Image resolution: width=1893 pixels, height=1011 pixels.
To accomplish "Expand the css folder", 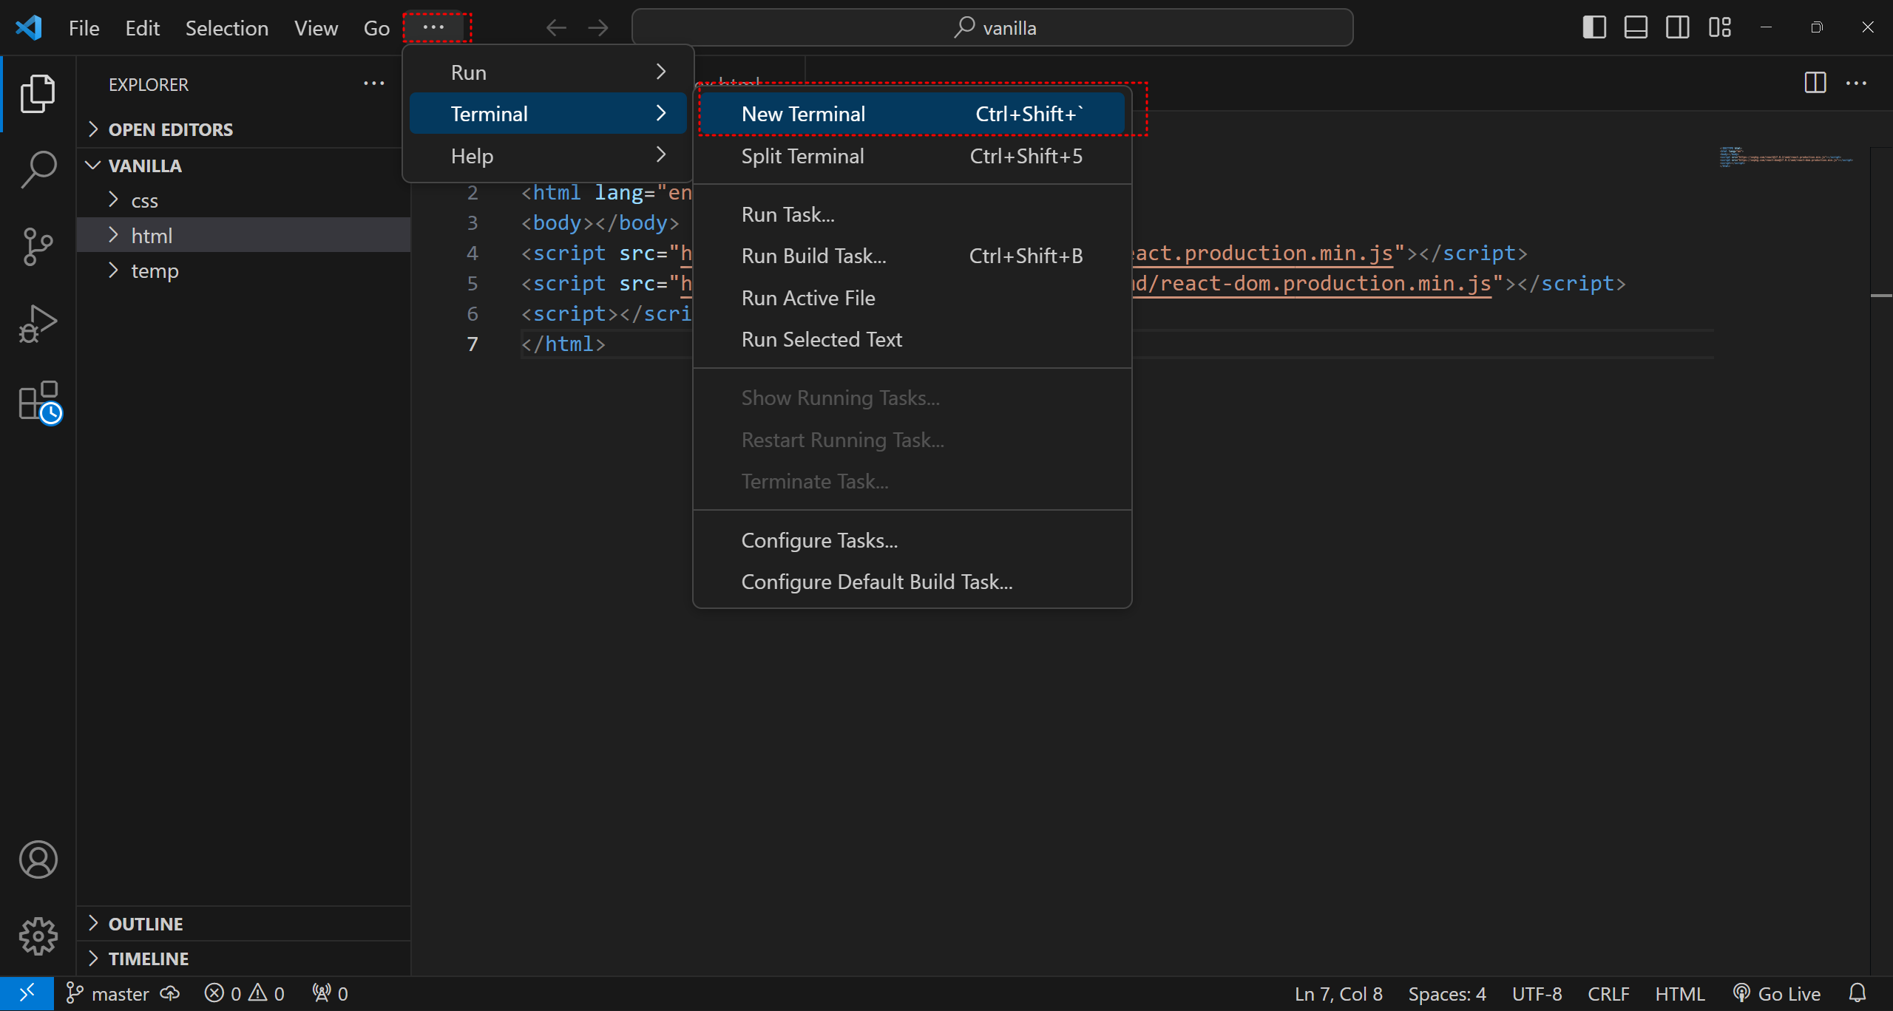I will pyautogui.click(x=243, y=200).
